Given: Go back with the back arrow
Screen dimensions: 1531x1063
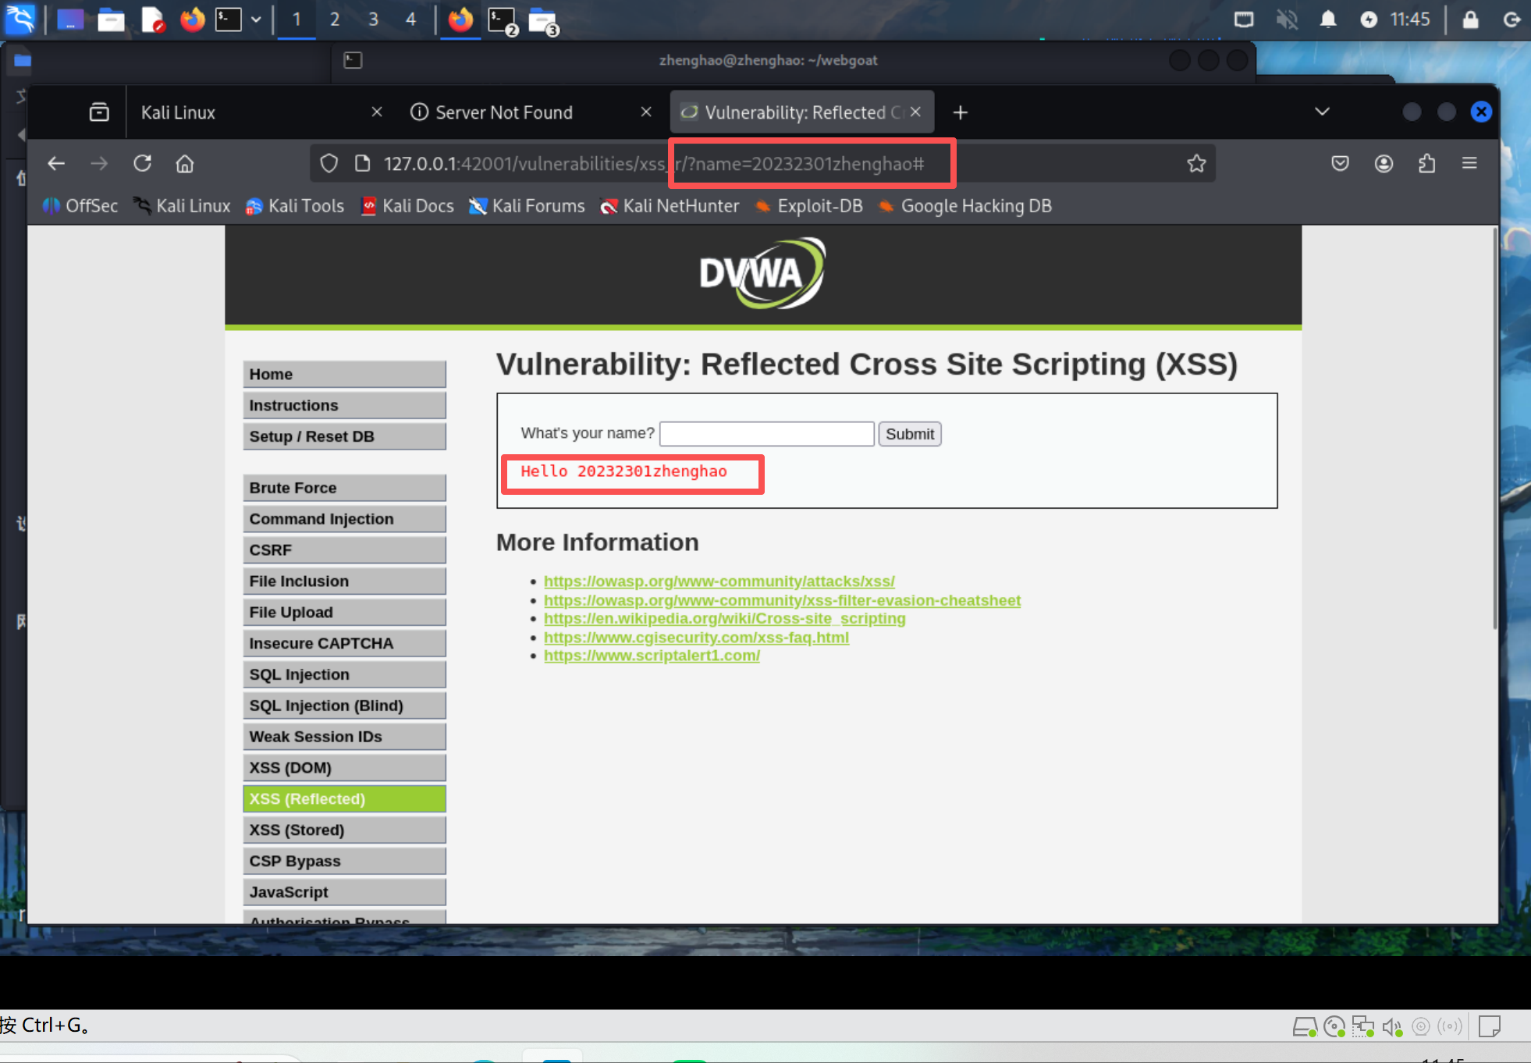Looking at the screenshot, I should tap(56, 163).
